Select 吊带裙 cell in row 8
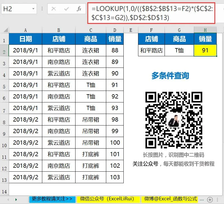Screen dimensions: 224x204 [x=91, y=120]
